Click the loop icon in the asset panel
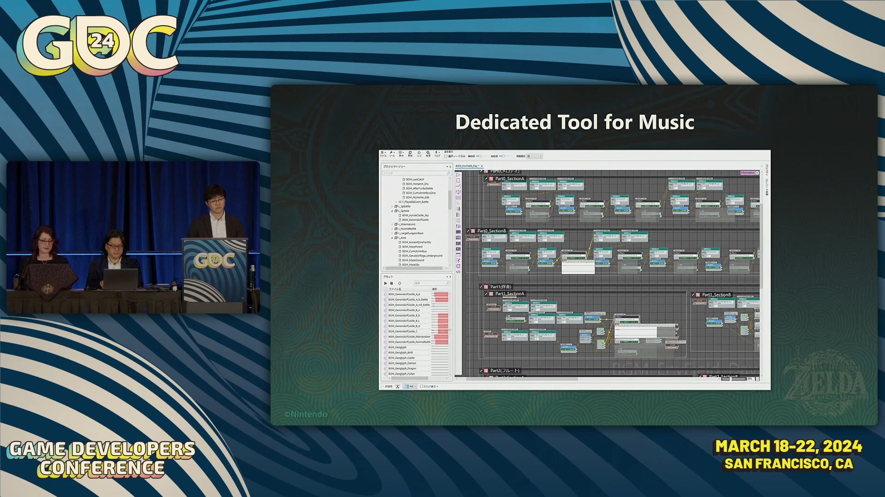 pos(399,283)
